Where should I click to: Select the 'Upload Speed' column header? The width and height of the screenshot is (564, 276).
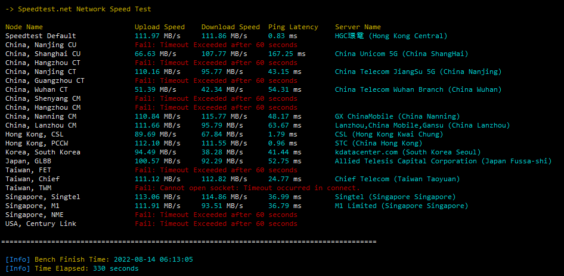160,27
